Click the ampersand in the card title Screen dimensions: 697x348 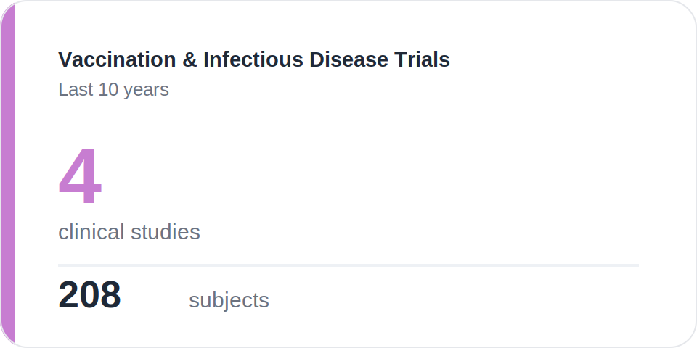(x=189, y=59)
